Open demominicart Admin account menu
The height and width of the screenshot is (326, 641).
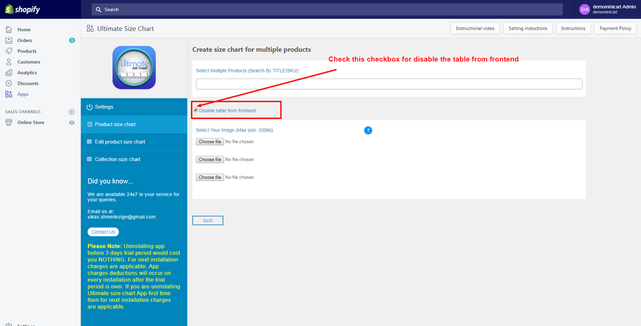608,10
